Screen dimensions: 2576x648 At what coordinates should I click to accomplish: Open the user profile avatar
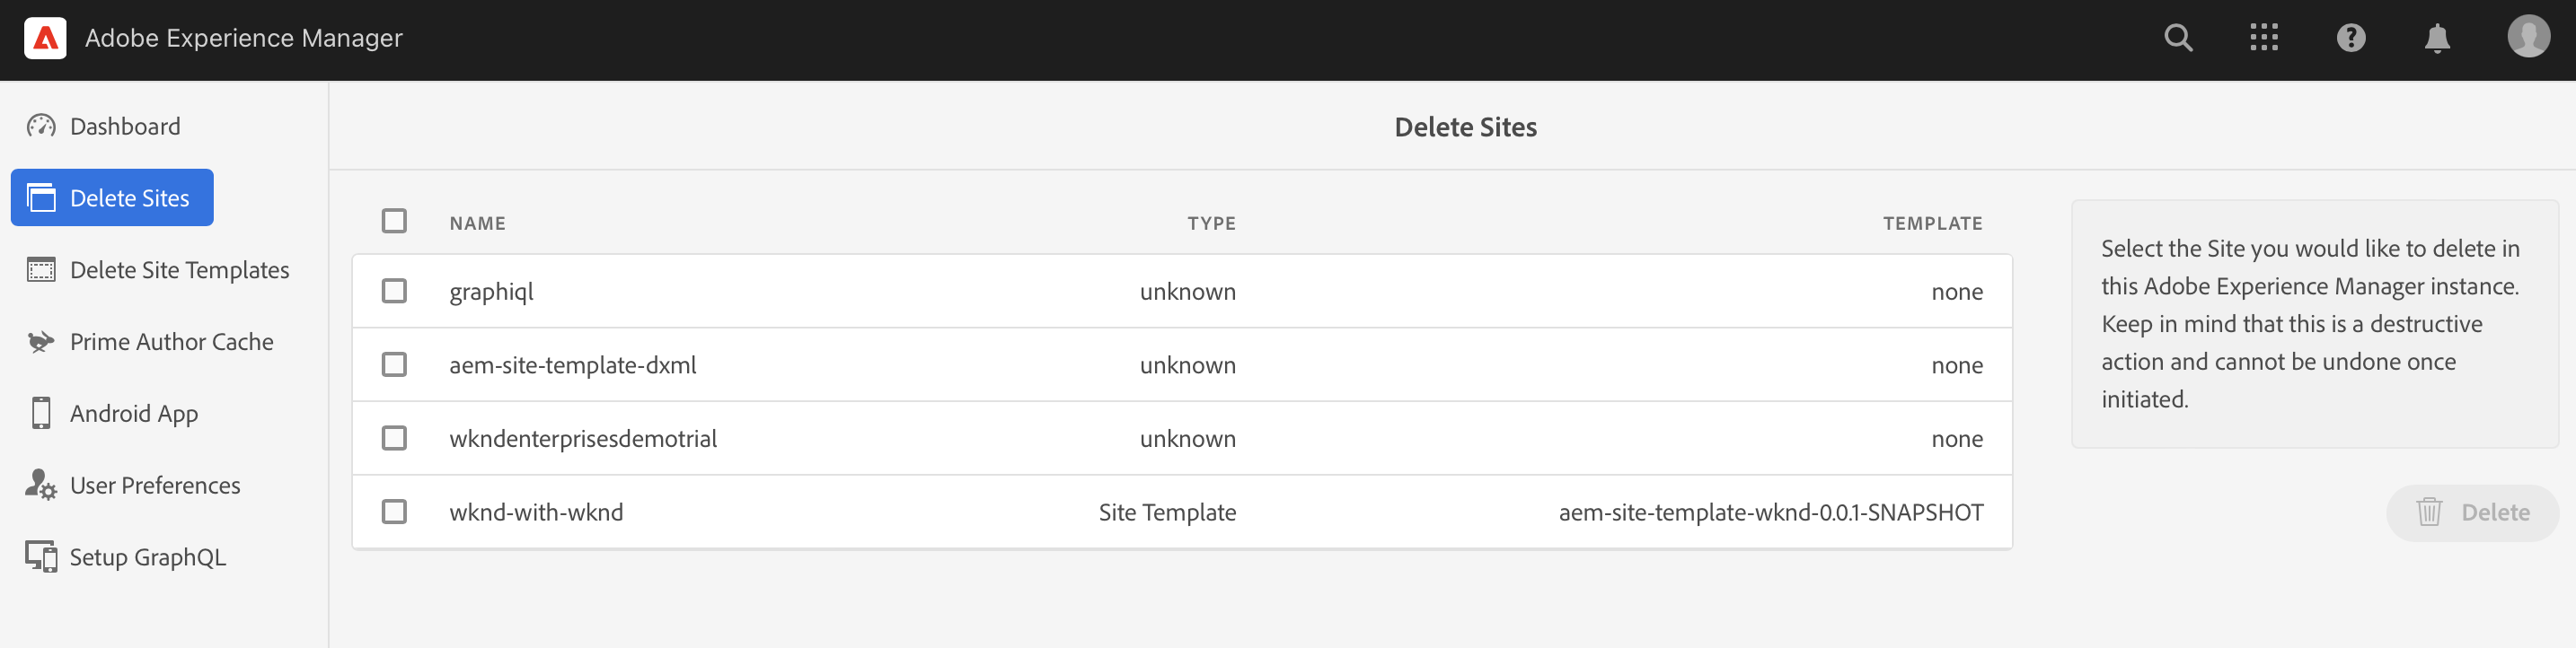(x=2527, y=37)
